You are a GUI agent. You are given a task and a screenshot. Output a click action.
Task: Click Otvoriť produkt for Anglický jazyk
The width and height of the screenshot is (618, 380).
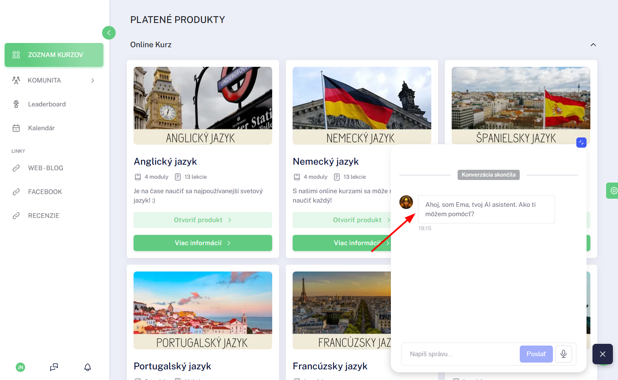click(x=203, y=220)
